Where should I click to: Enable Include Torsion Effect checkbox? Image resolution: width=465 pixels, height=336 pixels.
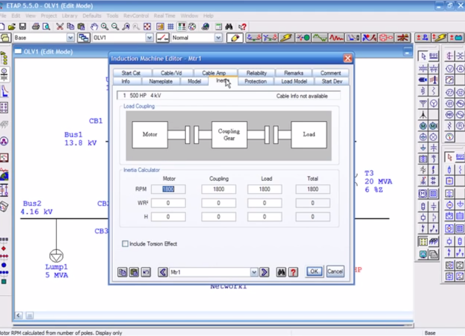coord(125,244)
